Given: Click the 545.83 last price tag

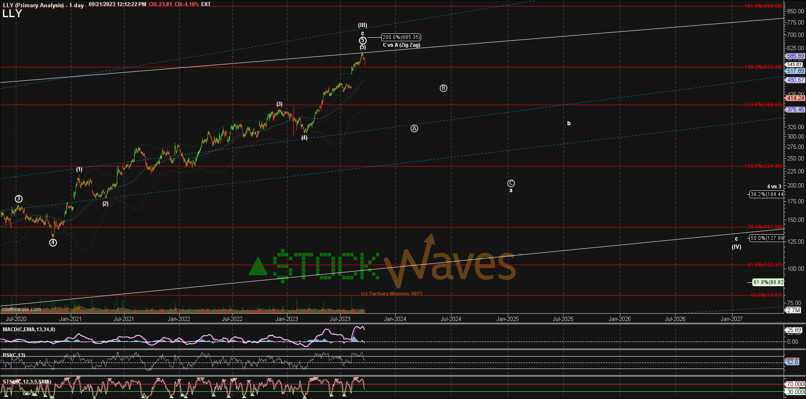Looking at the screenshot, I should (x=794, y=64).
